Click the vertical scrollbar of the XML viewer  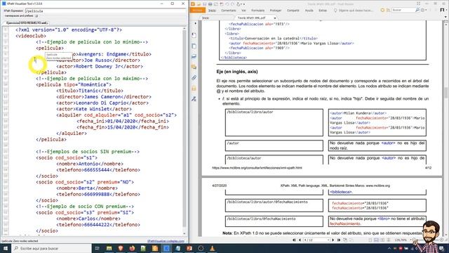tap(185, 131)
